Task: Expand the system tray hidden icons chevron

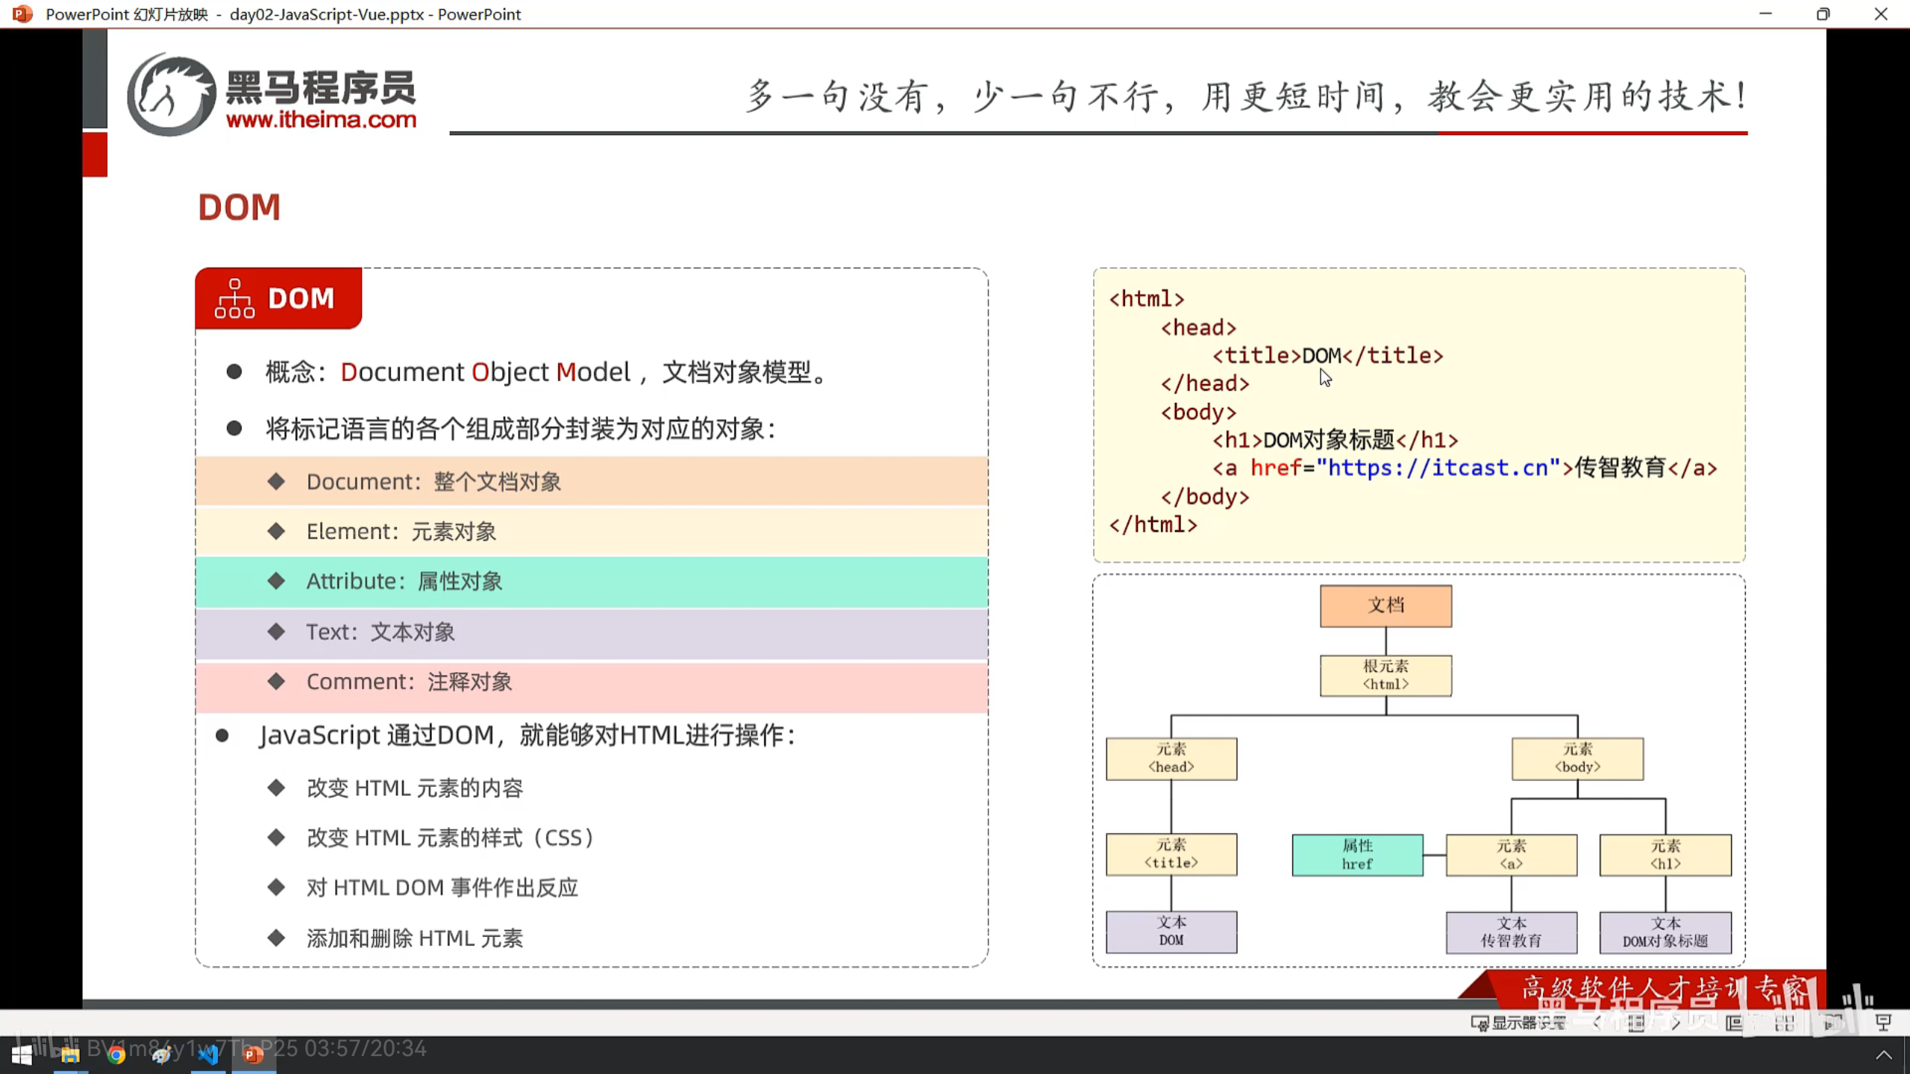Action: tap(1883, 1055)
